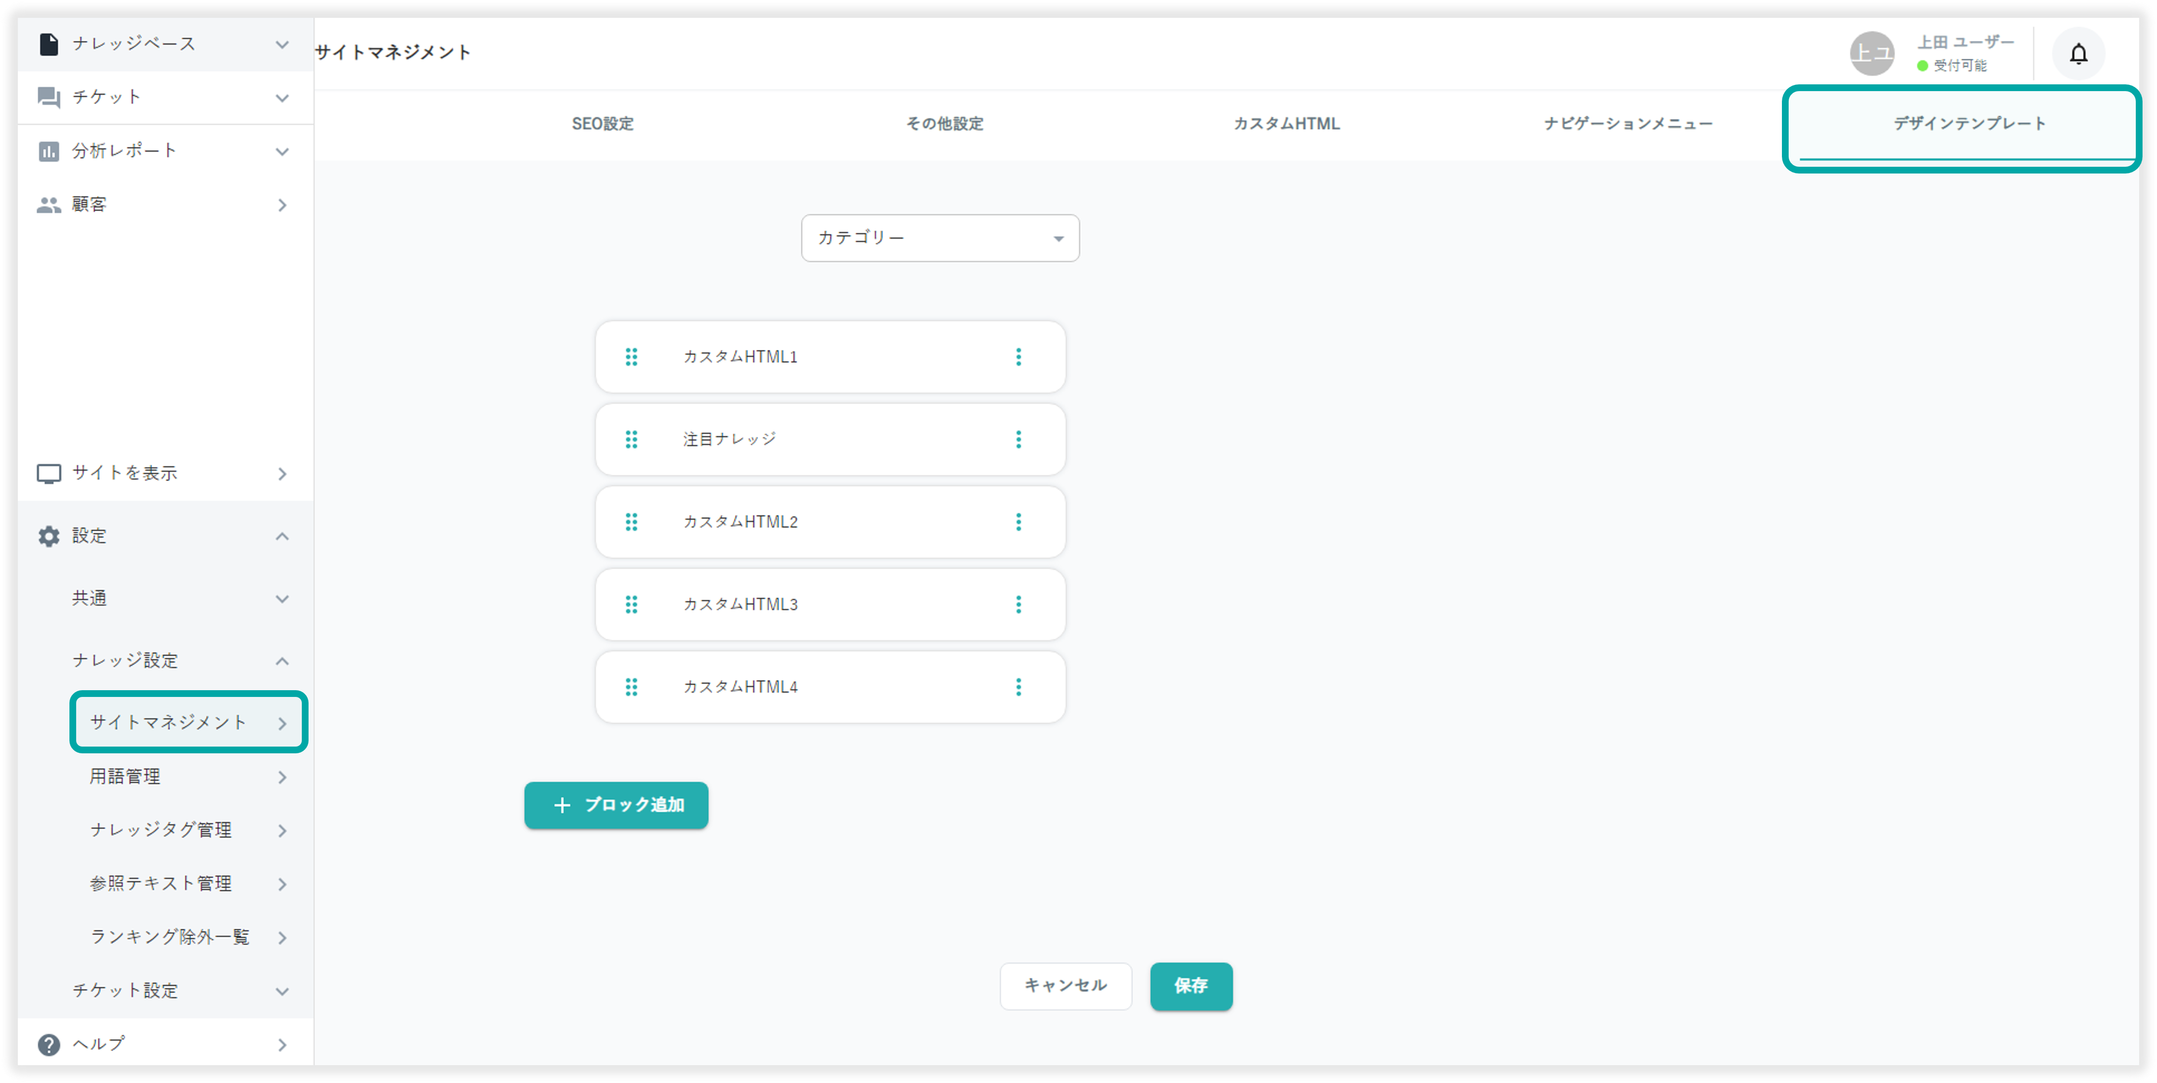Viewport: 2157px width, 1083px height.
Task: Click the ヘルプ question mark icon
Action: coord(49,1044)
